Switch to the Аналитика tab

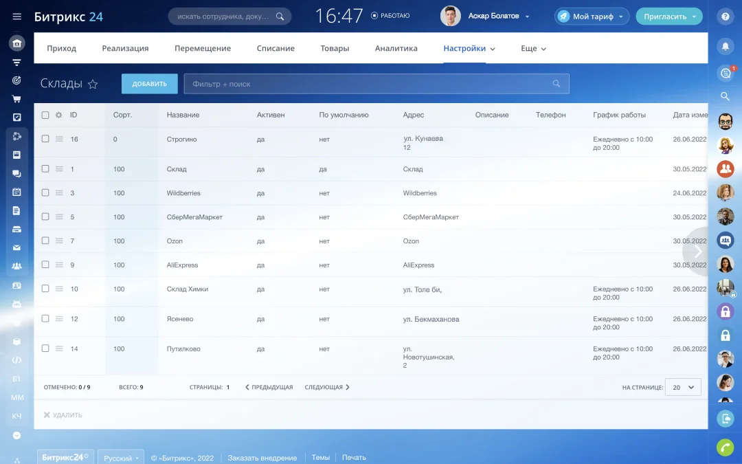(x=396, y=49)
